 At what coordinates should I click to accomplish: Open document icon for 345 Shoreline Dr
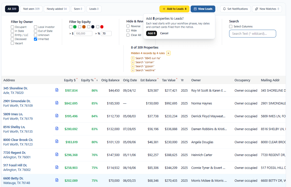pyautogui.click(x=57, y=90)
